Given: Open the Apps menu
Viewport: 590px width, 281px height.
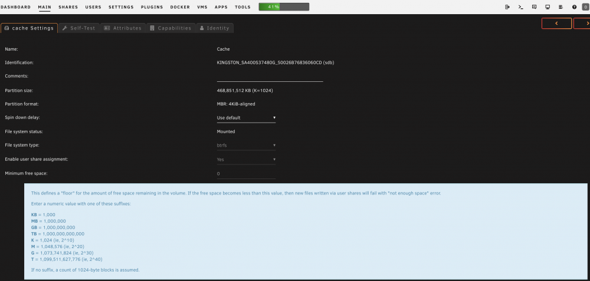Looking at the screenshot, I should [221, 7].
